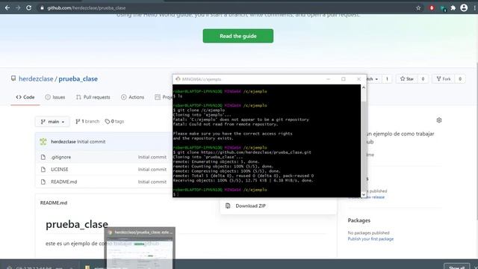Switch to the Pull requests tab

(93, 97)
